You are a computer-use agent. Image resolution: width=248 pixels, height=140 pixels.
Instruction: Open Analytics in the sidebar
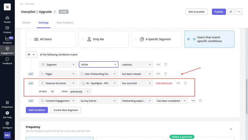tap(7, 40)
